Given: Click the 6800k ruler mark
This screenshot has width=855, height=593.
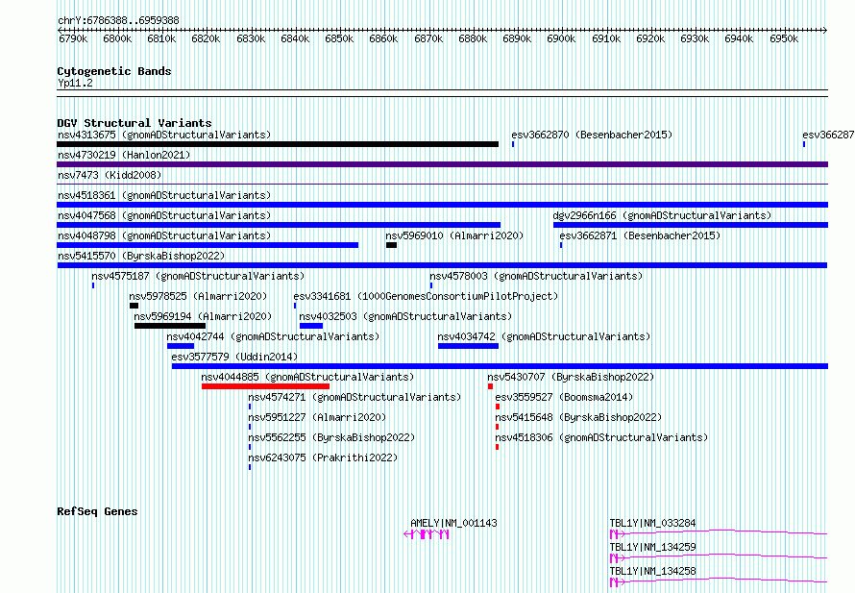Looking at the screenshot, I should tap(117, 38).
